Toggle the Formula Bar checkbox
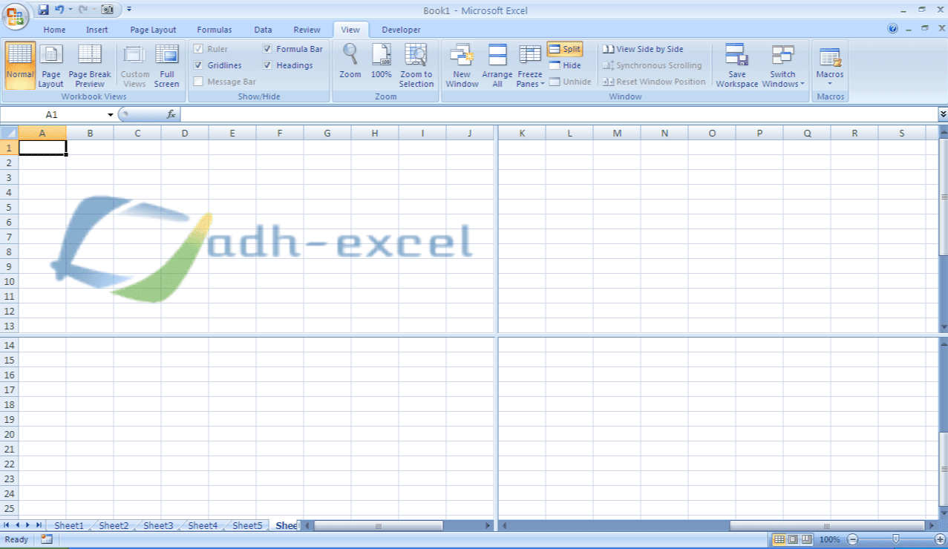This screenshot has height=549, width=948. click(267, 49)
